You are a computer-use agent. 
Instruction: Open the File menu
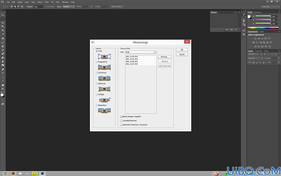coord(8,2)
